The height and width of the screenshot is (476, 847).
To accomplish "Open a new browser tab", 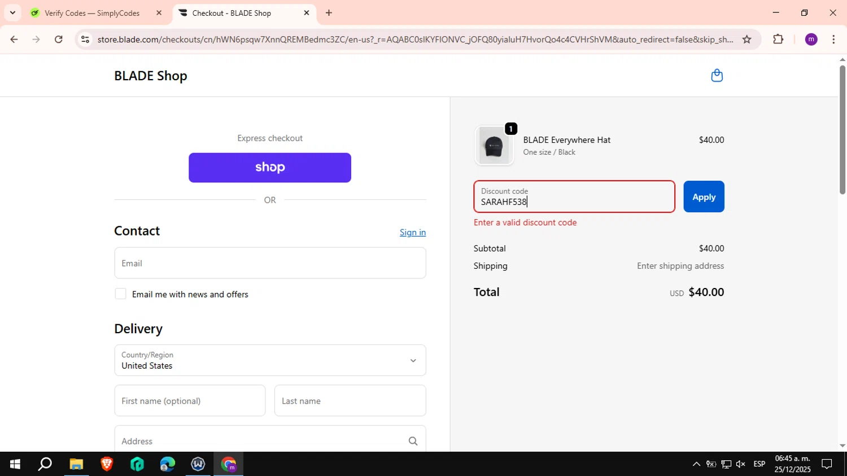I will pyautogui.click(x=329, y=13).
